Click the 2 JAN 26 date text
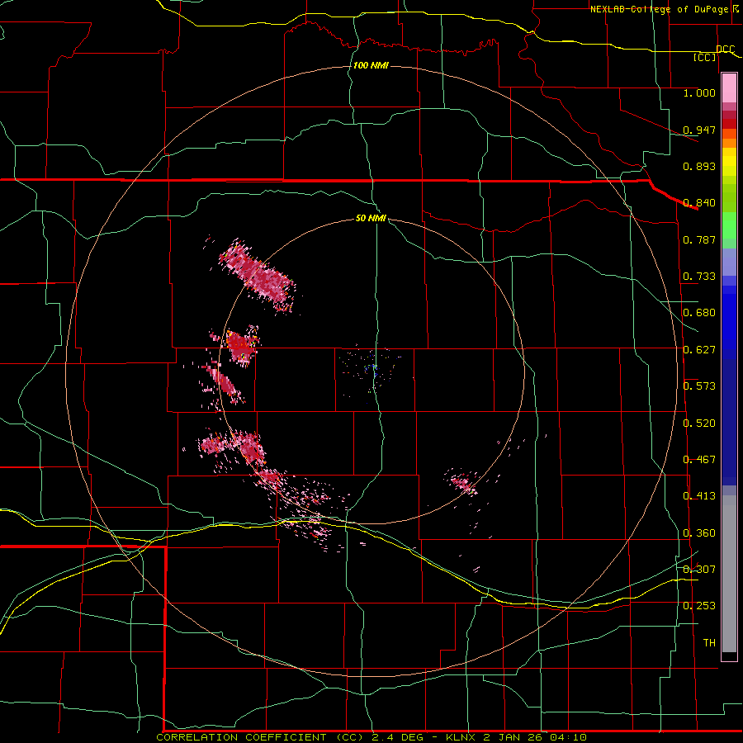This screenshot has height=743, width=743. pos(513,737)
